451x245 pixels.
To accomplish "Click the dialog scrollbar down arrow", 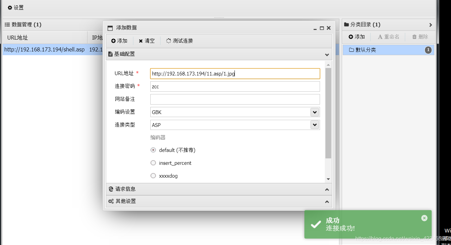I will (328, 179).
